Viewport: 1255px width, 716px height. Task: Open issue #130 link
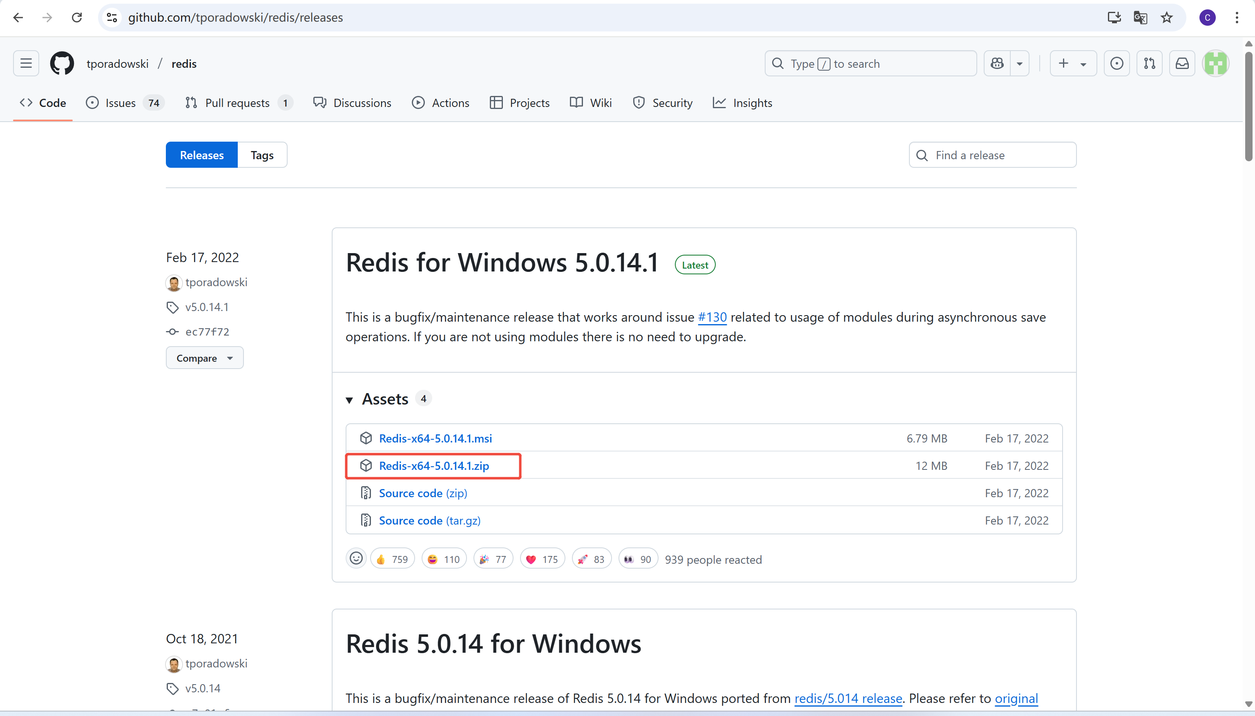(x=712, y=317)
